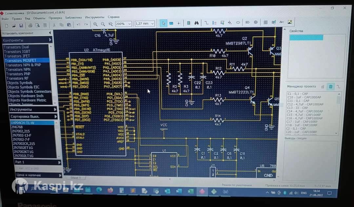The height and width of the screenshot is (207, 354).
Task: Select the insert picture tool
Action: [x=290, y=22]
